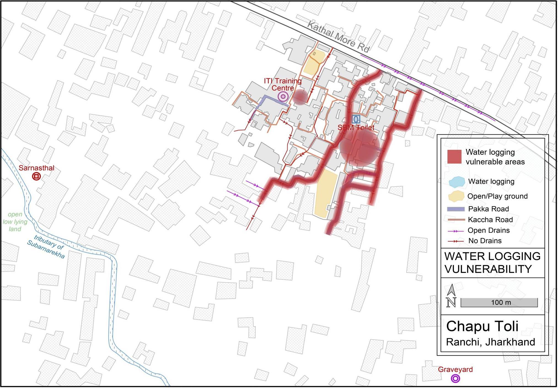This screenshot has height=388, width=558.
Task: Click the Pakka Road legend symbol
Action: click(455, 209)
